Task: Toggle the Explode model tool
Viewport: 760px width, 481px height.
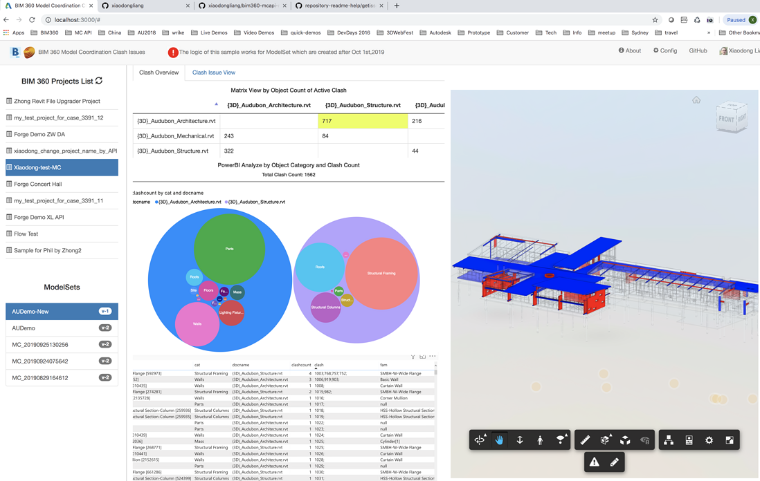Action: tap(625, 440)
